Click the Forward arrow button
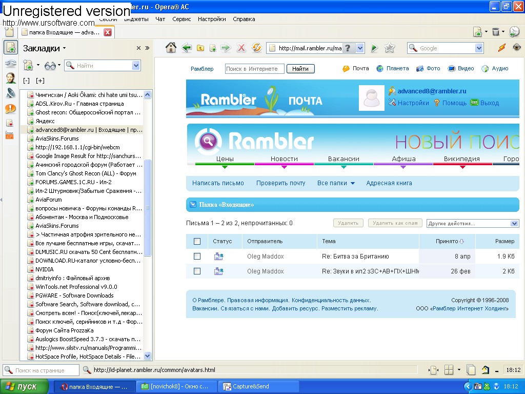Screen dimensions: 525x394 tap(226, 48)
